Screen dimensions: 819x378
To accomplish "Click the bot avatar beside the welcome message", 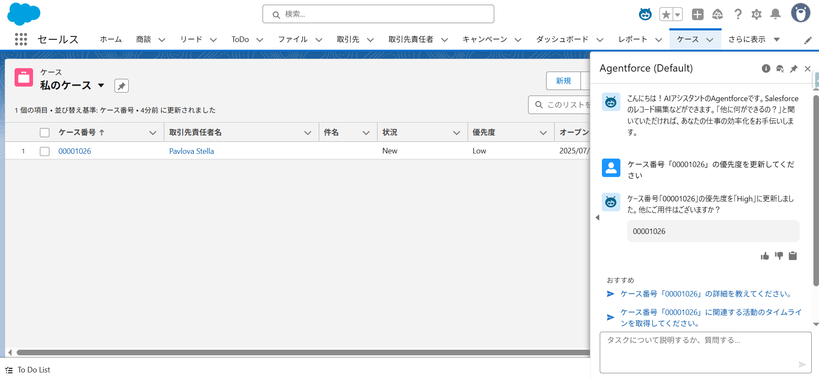I will [611, 102].
